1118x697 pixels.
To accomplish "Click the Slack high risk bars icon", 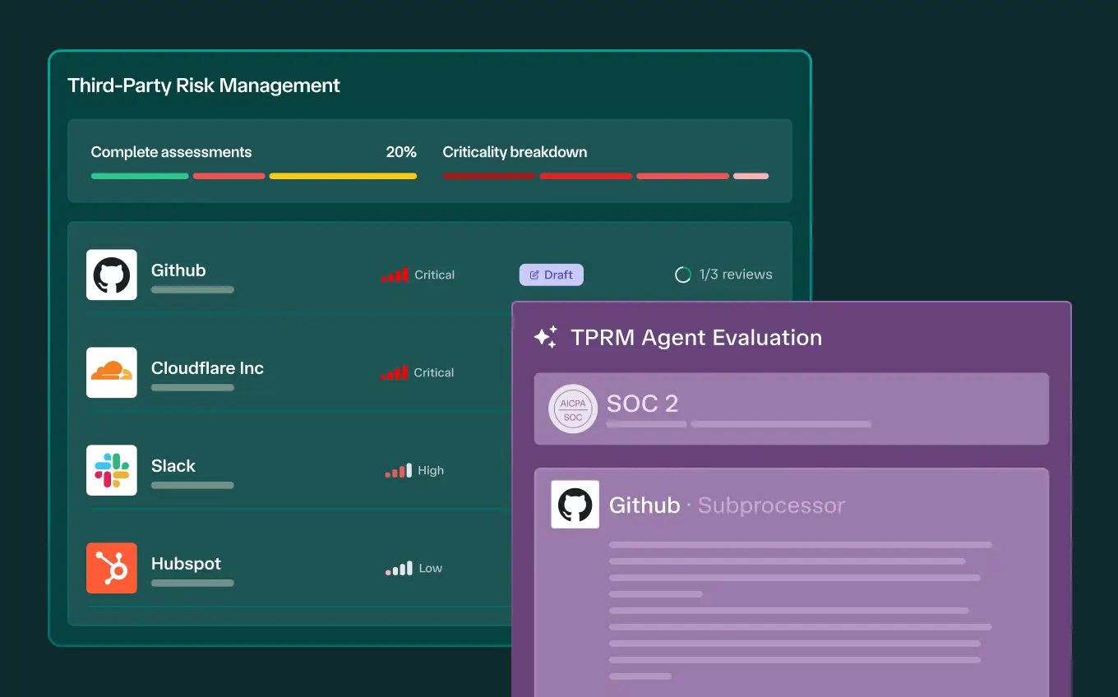I will [x=399, y=471].
